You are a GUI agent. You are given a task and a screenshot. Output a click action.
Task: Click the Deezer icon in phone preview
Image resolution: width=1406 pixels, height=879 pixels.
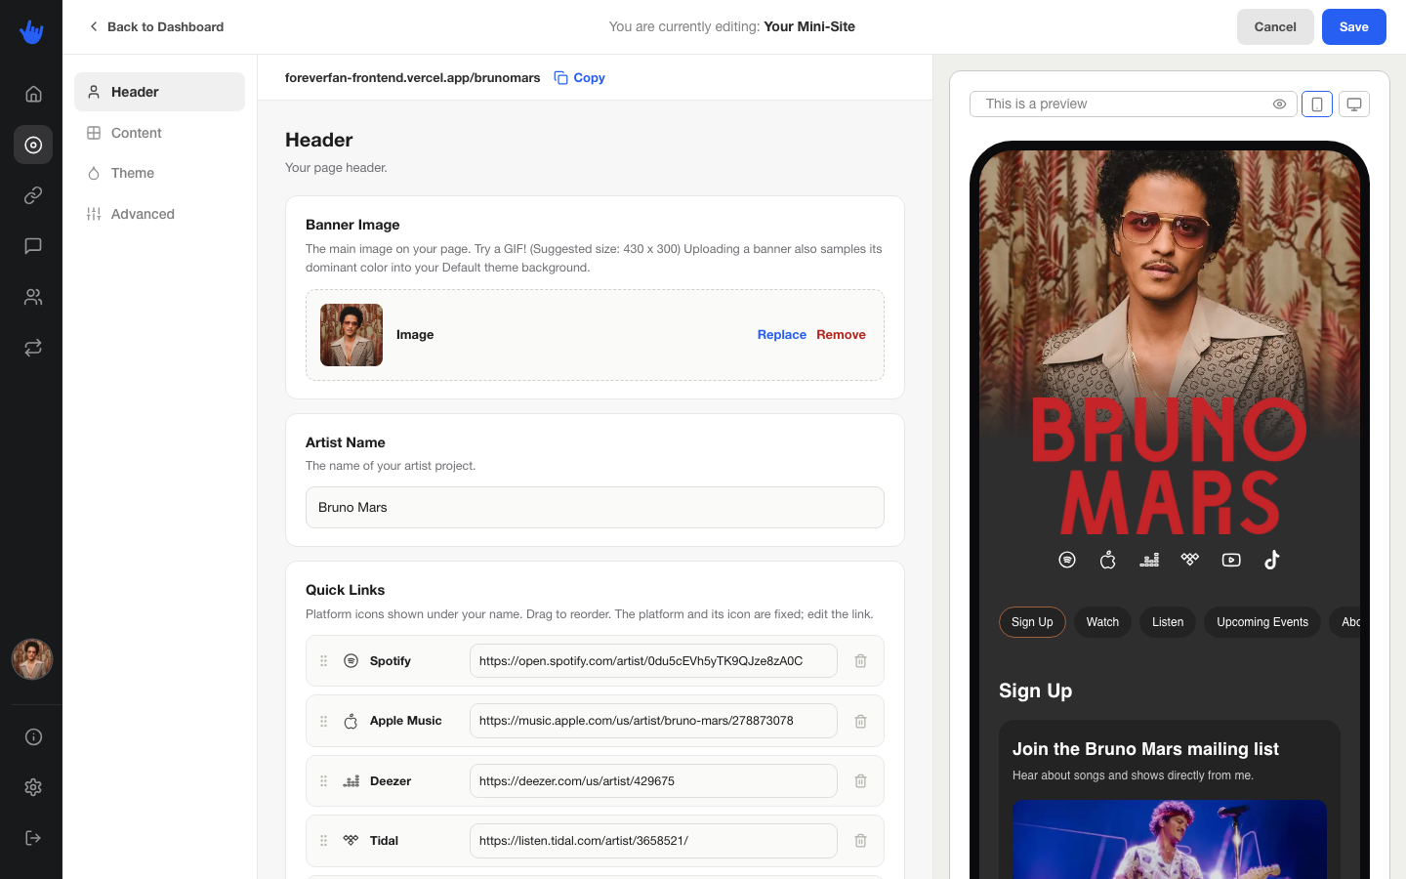[x=1149, y=560]
